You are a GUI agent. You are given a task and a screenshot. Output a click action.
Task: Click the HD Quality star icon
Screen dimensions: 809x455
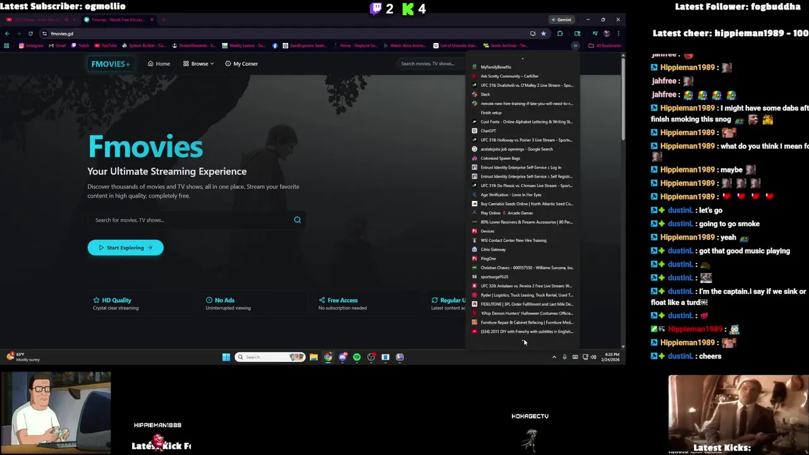click(x=96, y=300)
